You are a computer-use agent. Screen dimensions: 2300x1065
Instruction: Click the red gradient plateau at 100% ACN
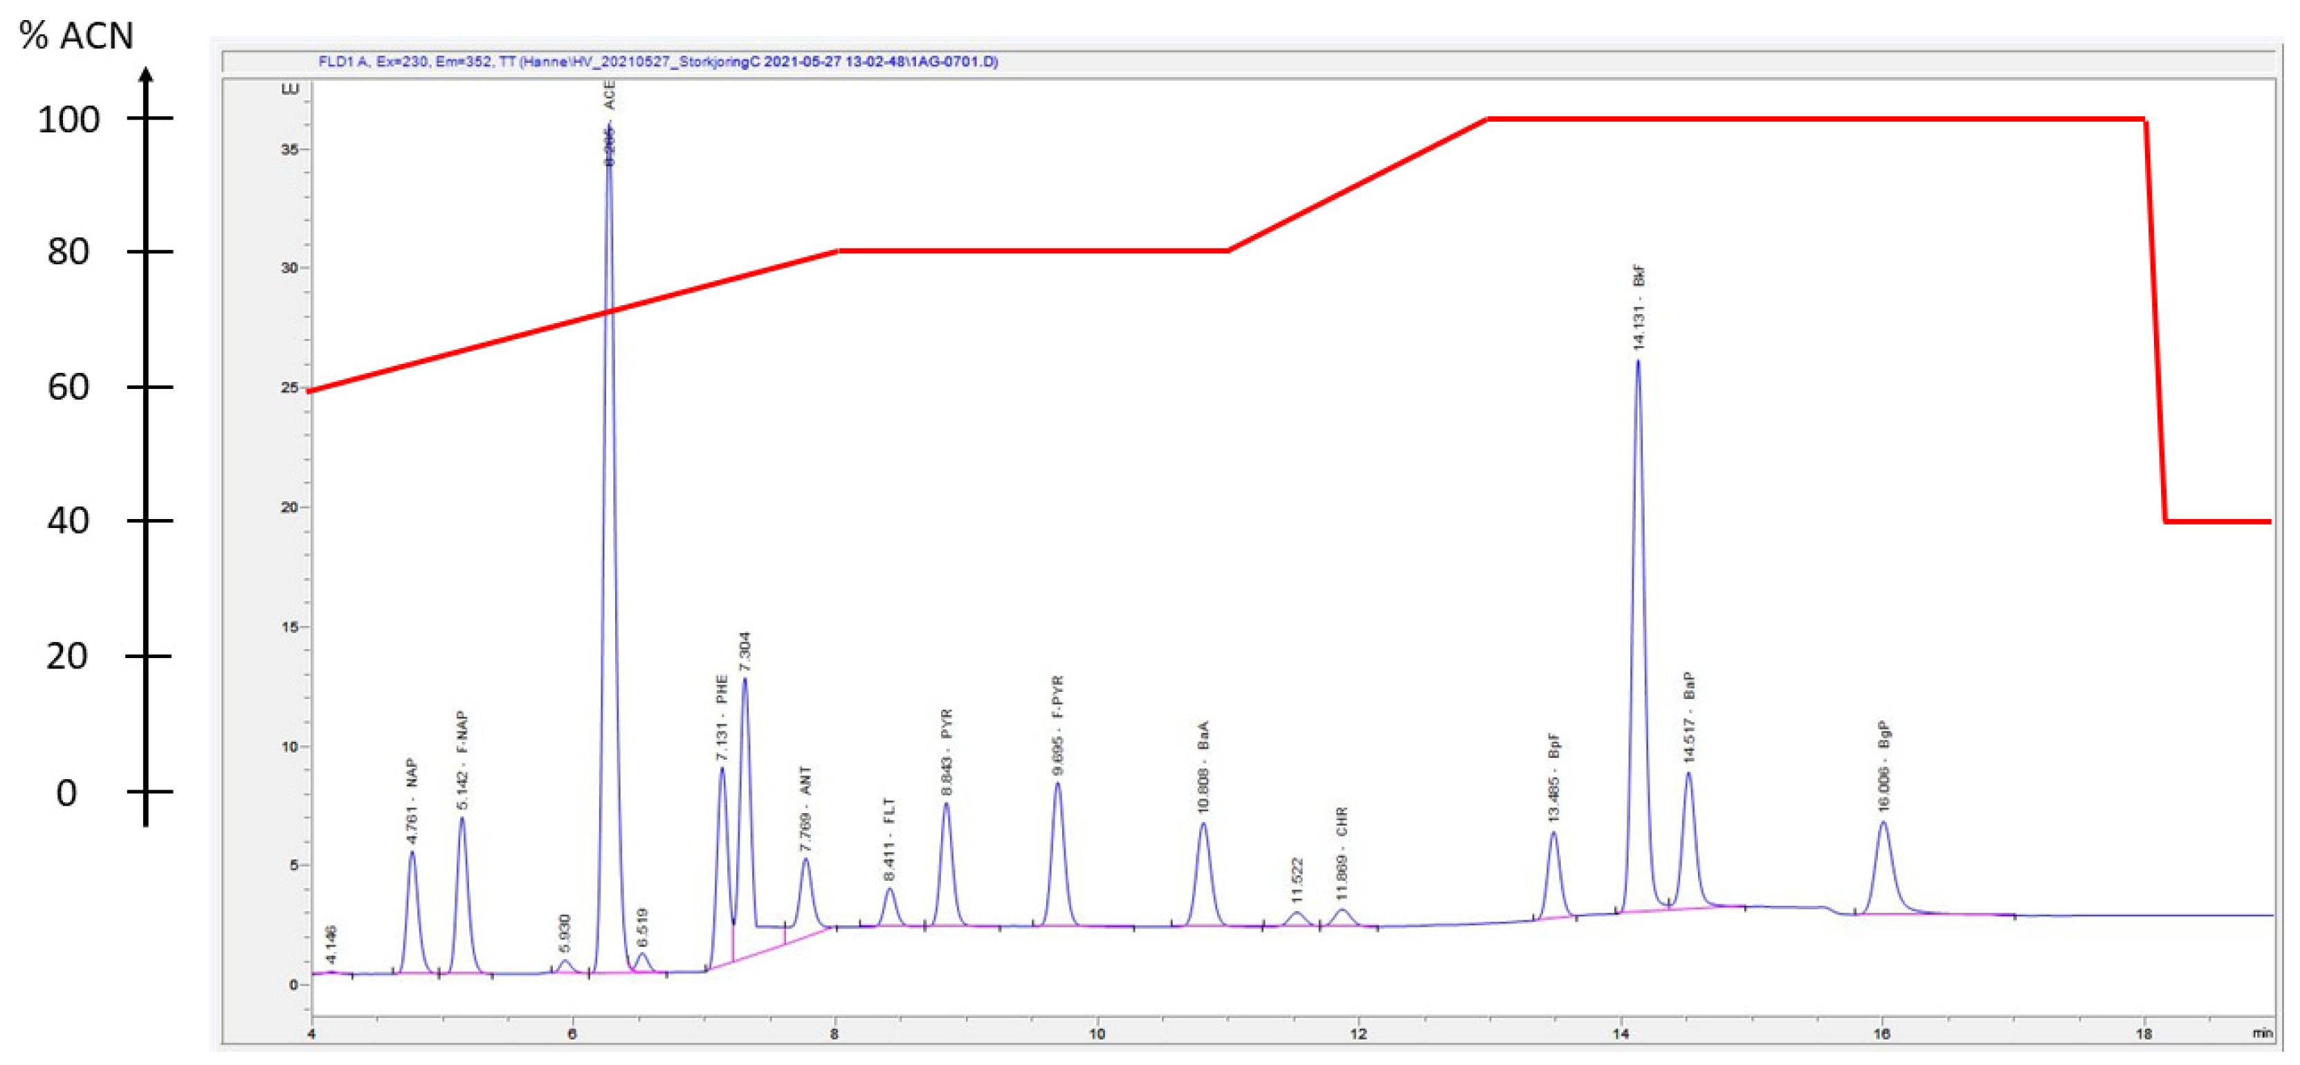pos(1815,119)
